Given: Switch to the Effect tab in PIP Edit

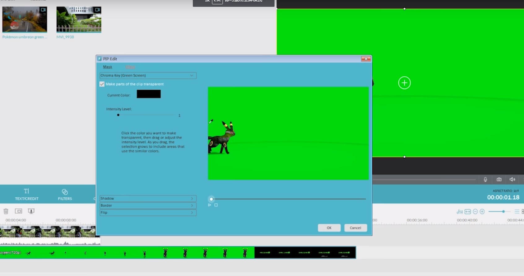Looking at the screenshot, I should tap(130, 67).
